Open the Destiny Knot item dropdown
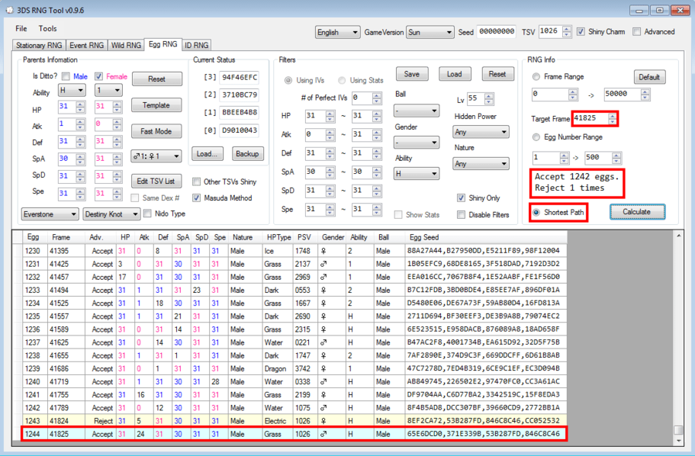 pos(112,214)
